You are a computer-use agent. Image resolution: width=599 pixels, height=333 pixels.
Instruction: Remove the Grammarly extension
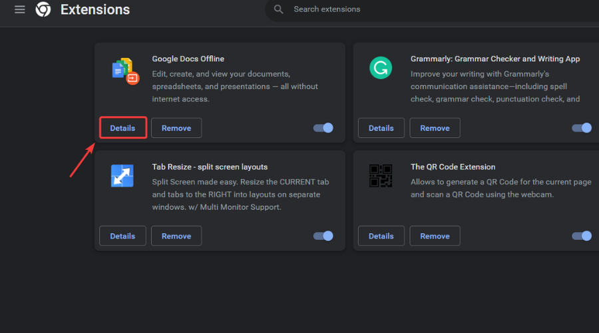click(435, 128)
